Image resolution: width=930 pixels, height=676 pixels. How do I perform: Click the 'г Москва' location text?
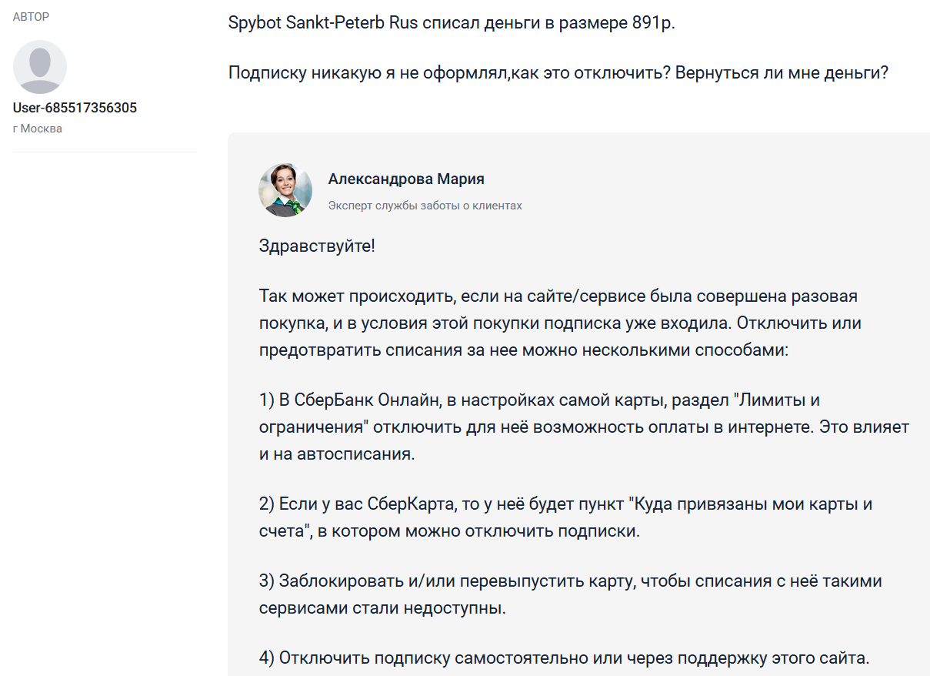(38, 129)
